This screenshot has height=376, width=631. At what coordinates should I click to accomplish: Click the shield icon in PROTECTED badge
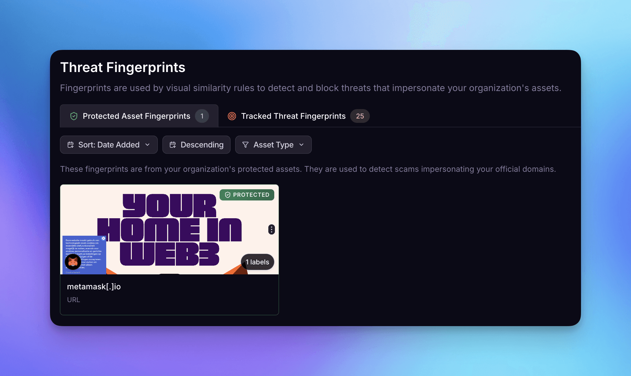coord(228,195)
